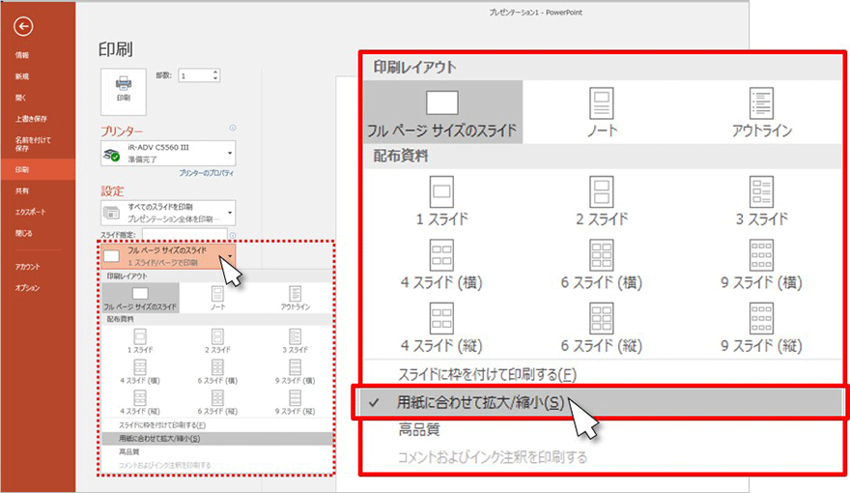The height and width of the screenshot is (493, 850).
Task: Expand すべてのスライドを印刷 dropdown
Action: [x=168, y=213]
